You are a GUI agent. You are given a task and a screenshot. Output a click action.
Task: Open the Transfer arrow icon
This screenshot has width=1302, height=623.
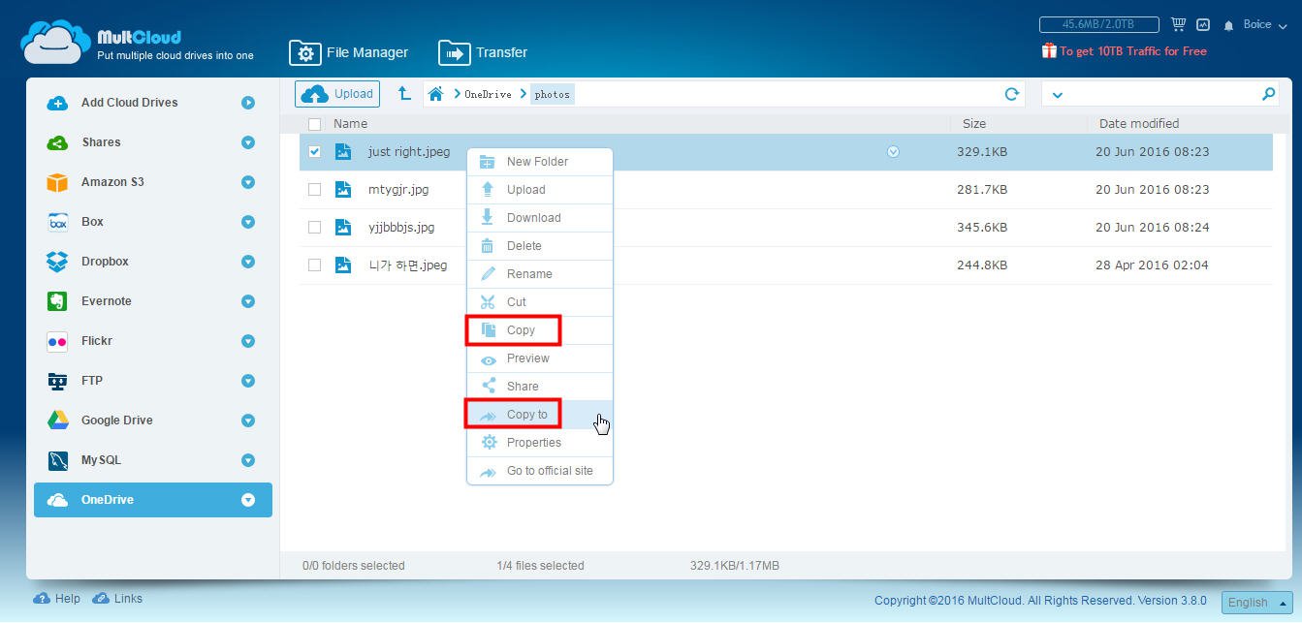454,53
